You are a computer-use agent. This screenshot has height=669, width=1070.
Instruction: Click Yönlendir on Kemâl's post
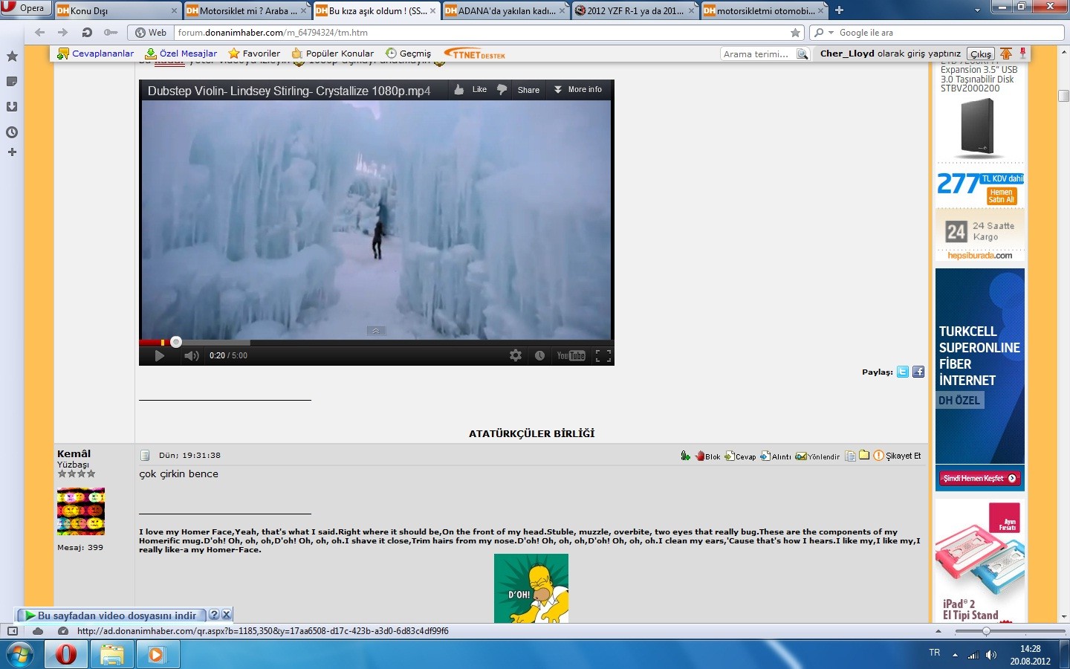[x=817, y=456]
